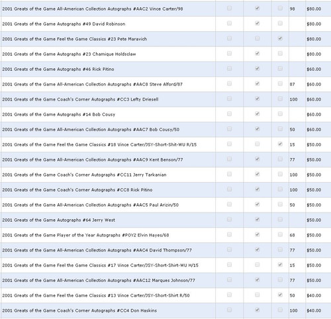Toggle memorabilia checkbox for Feel the Game #17 row
The width and height of the screenshot is (331, 319).
(x=280, y=265)
